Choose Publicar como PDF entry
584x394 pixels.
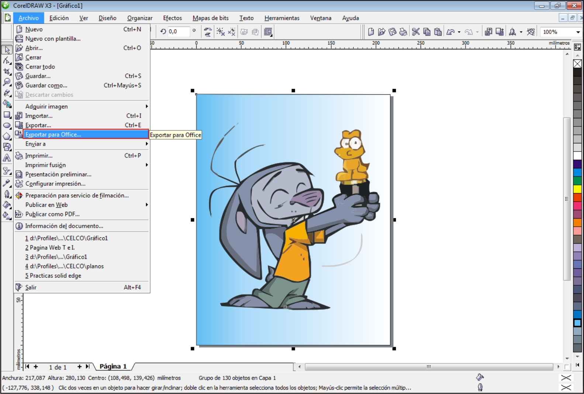82,214
